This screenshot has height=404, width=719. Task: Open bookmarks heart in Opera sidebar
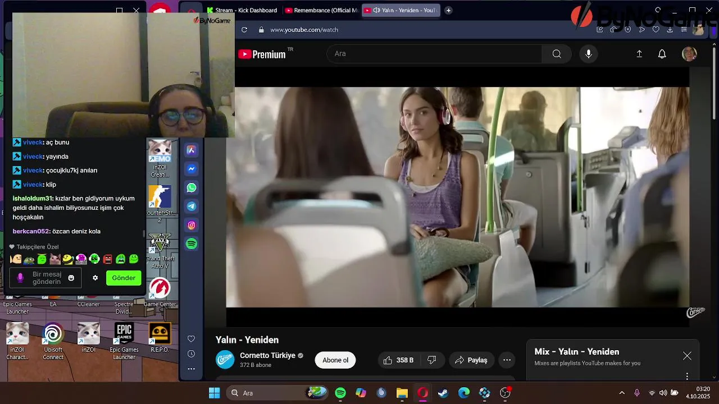pos(191,339)
